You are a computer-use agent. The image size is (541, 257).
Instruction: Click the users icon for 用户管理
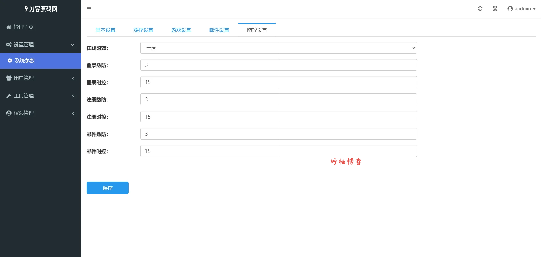9,78
